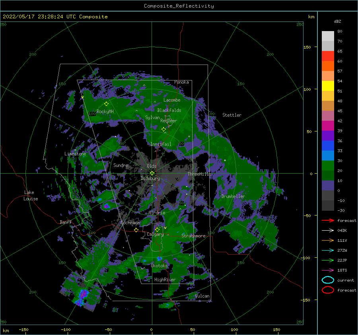Click the dBZ legend heading
Image resolution: width=358 pixels, height=335 pixels.
pyautogui.click(x=337, y=22)
